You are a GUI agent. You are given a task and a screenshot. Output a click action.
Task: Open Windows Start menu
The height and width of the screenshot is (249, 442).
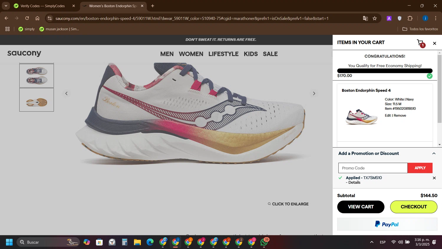tap(9, 242)
